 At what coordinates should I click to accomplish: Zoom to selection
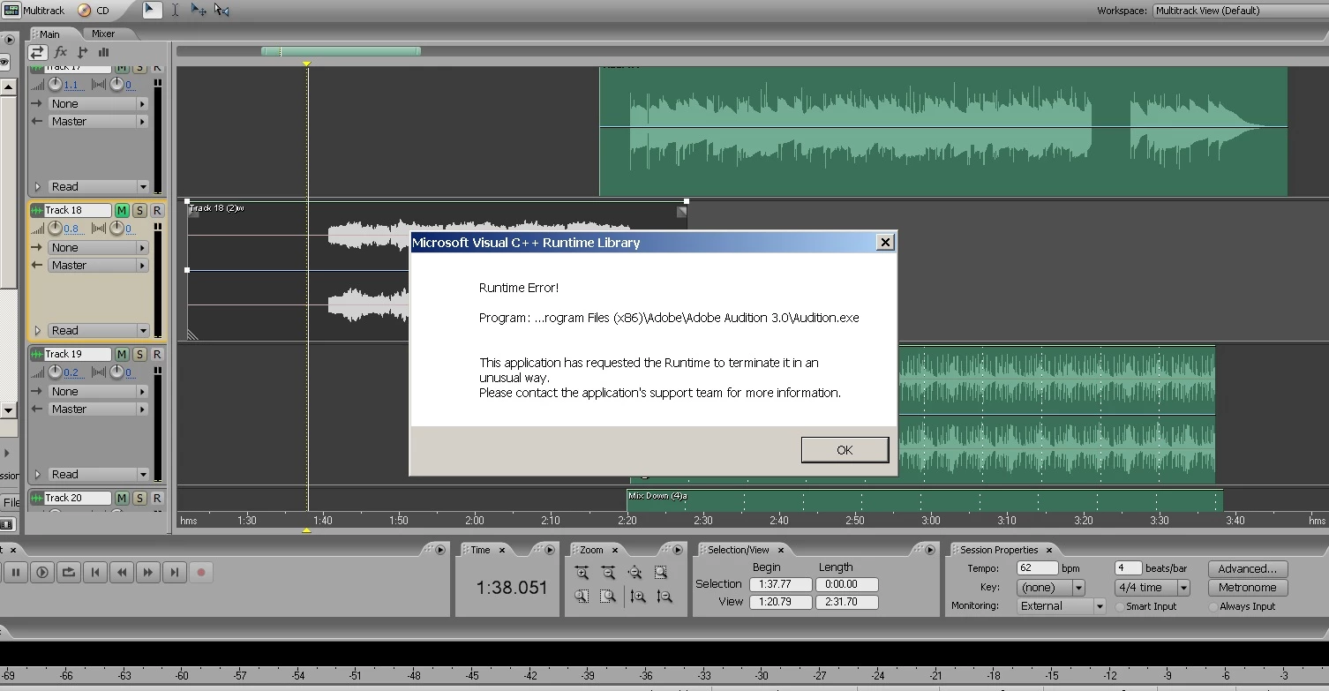pyautogui.click(x=661, y=573)
